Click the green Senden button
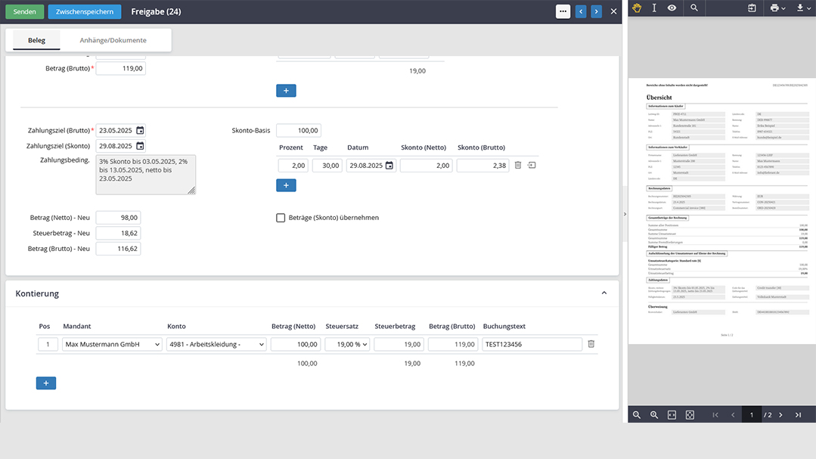Viewport: 816px width, 459px height. point(24,11)
